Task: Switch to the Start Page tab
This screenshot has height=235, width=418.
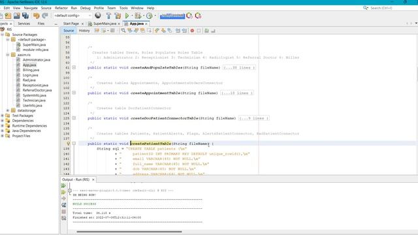Action: pyautogui.click(x=71, y=23)
